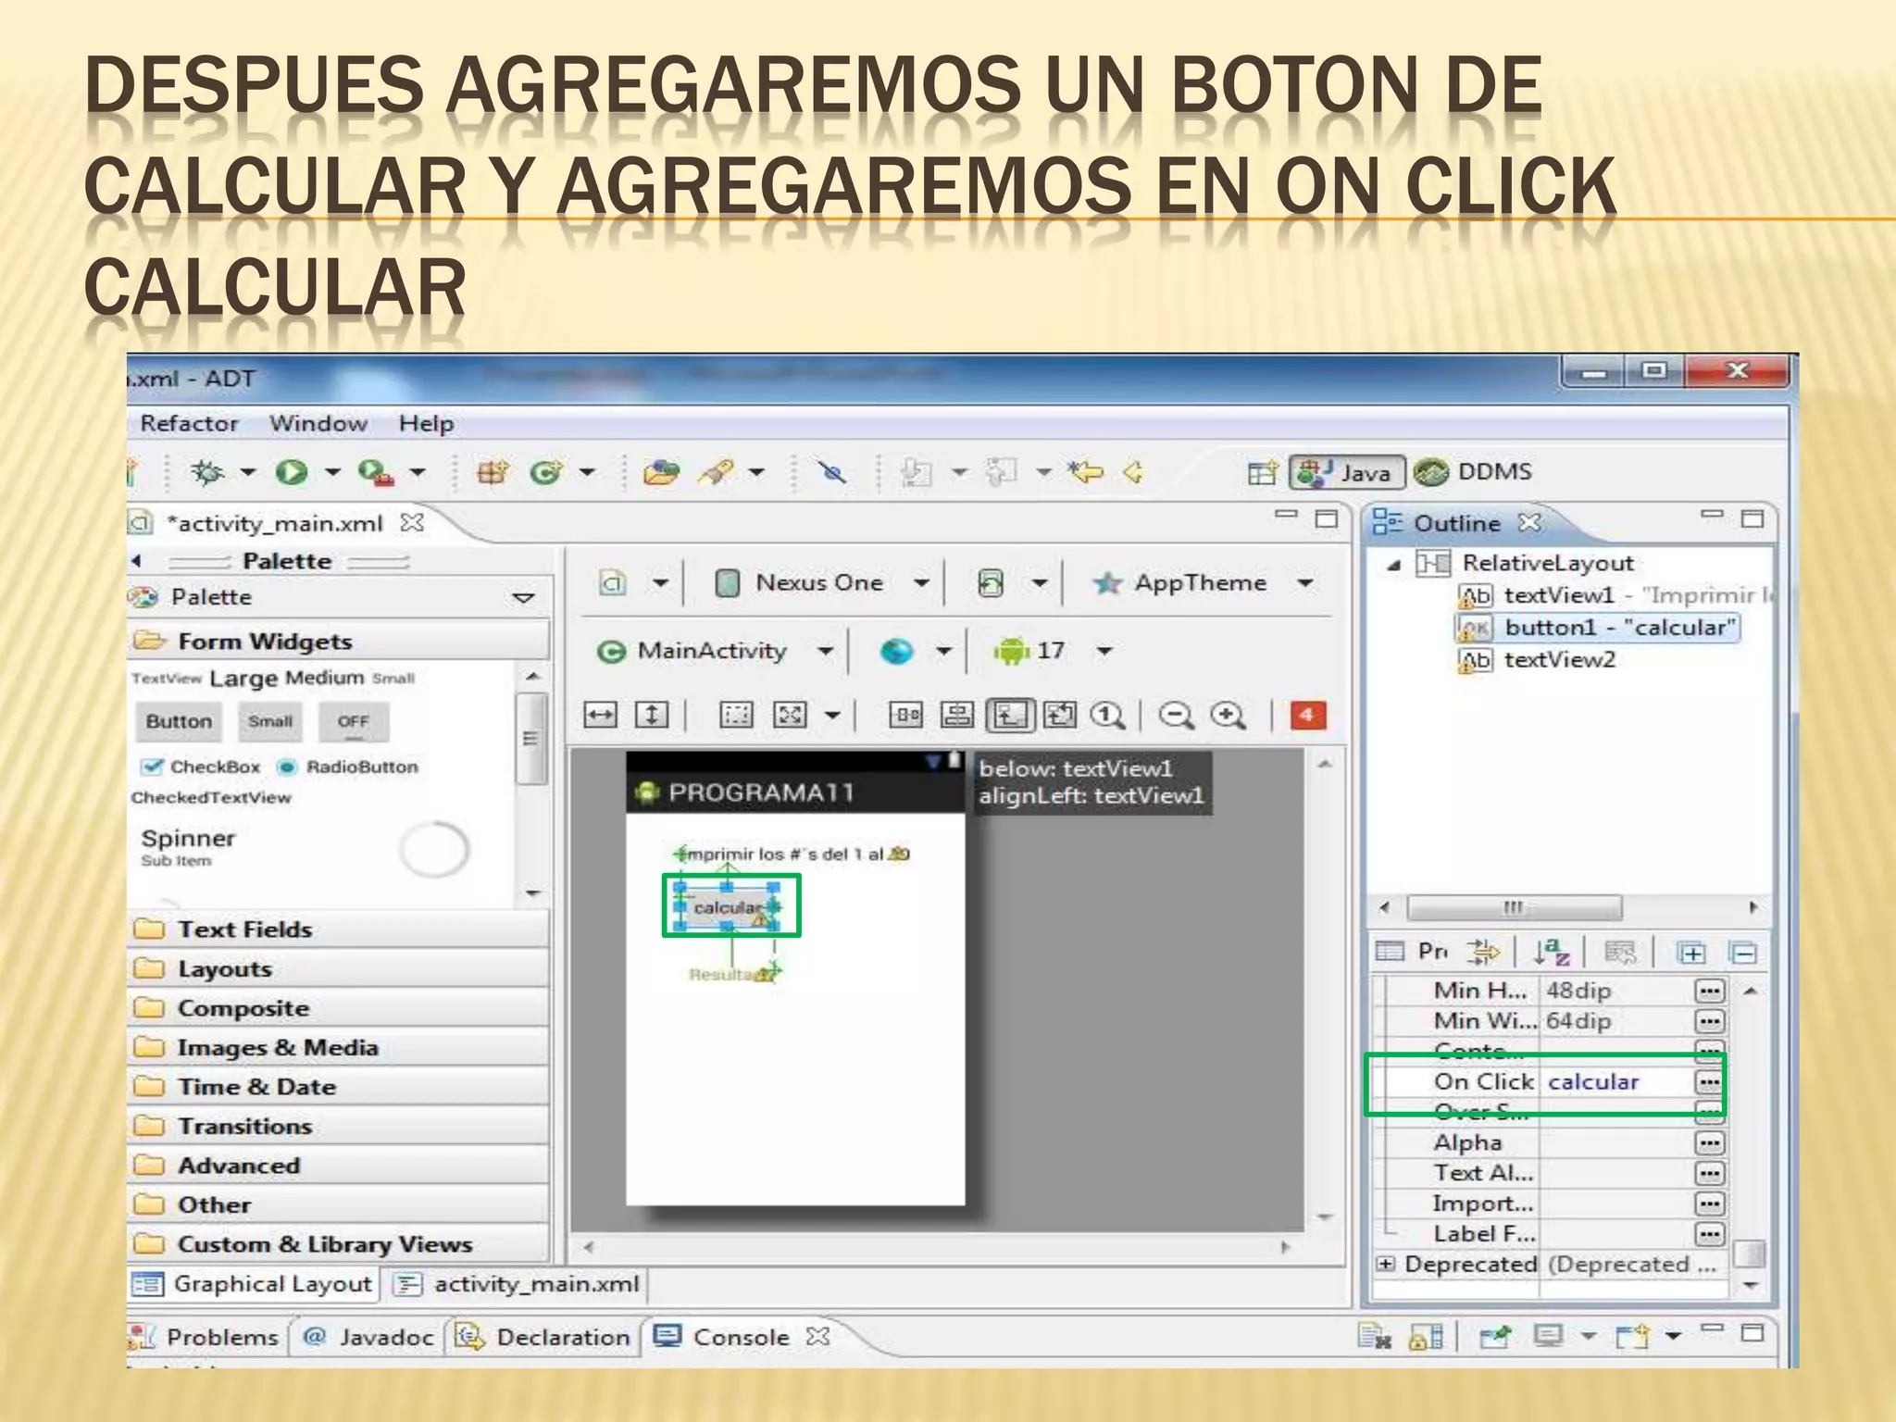Click ellipsis button for Alpha property
This screenshot has width=1896, height=1422.
point(1709,1142)
